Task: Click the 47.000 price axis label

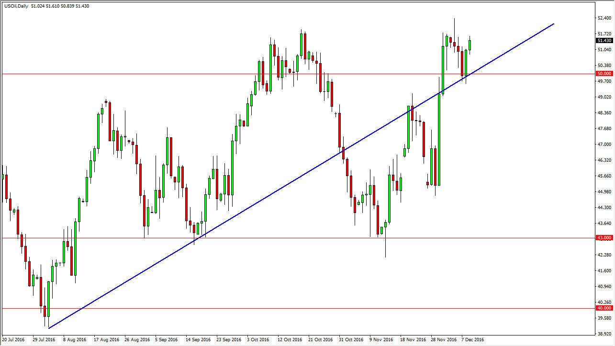Action: (604, 145)
